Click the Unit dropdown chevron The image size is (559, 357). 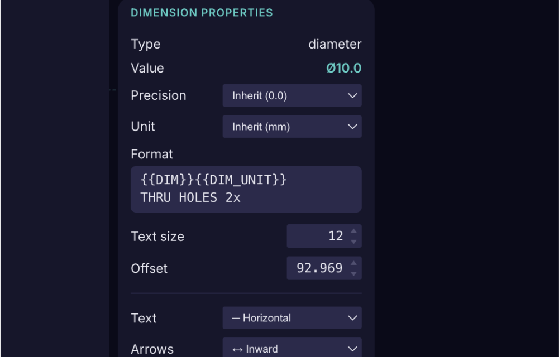(x=352, y=127)
